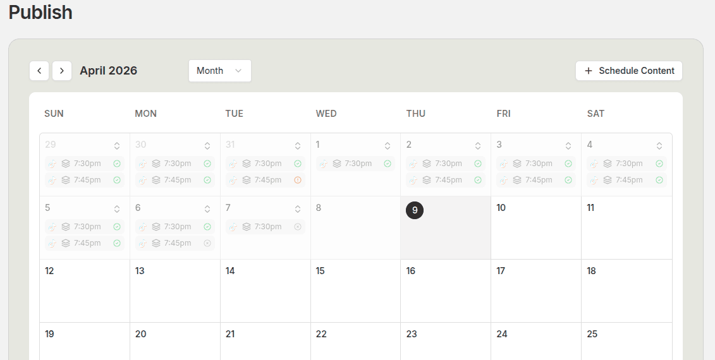The width and height of the screenshot is (715, 360).
Task: Click green check on April 3 7:45pm post
Action: click(568, 180)
